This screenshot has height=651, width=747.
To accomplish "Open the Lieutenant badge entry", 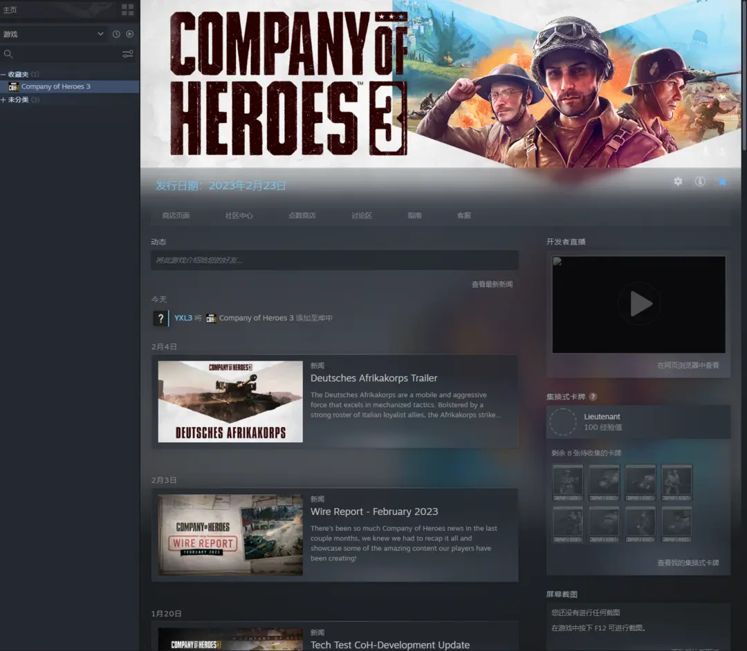I will (638, 422).
